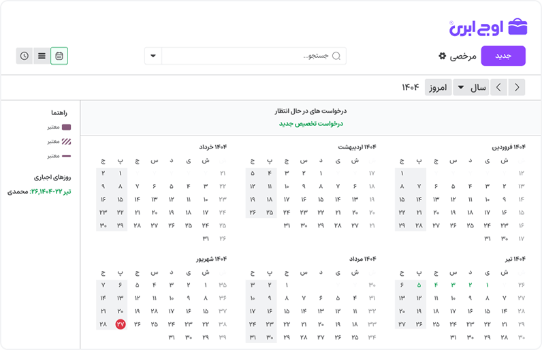Click the right-pointing chevron navigation arrow
The image size is (542, 350).
pos(499,87)
